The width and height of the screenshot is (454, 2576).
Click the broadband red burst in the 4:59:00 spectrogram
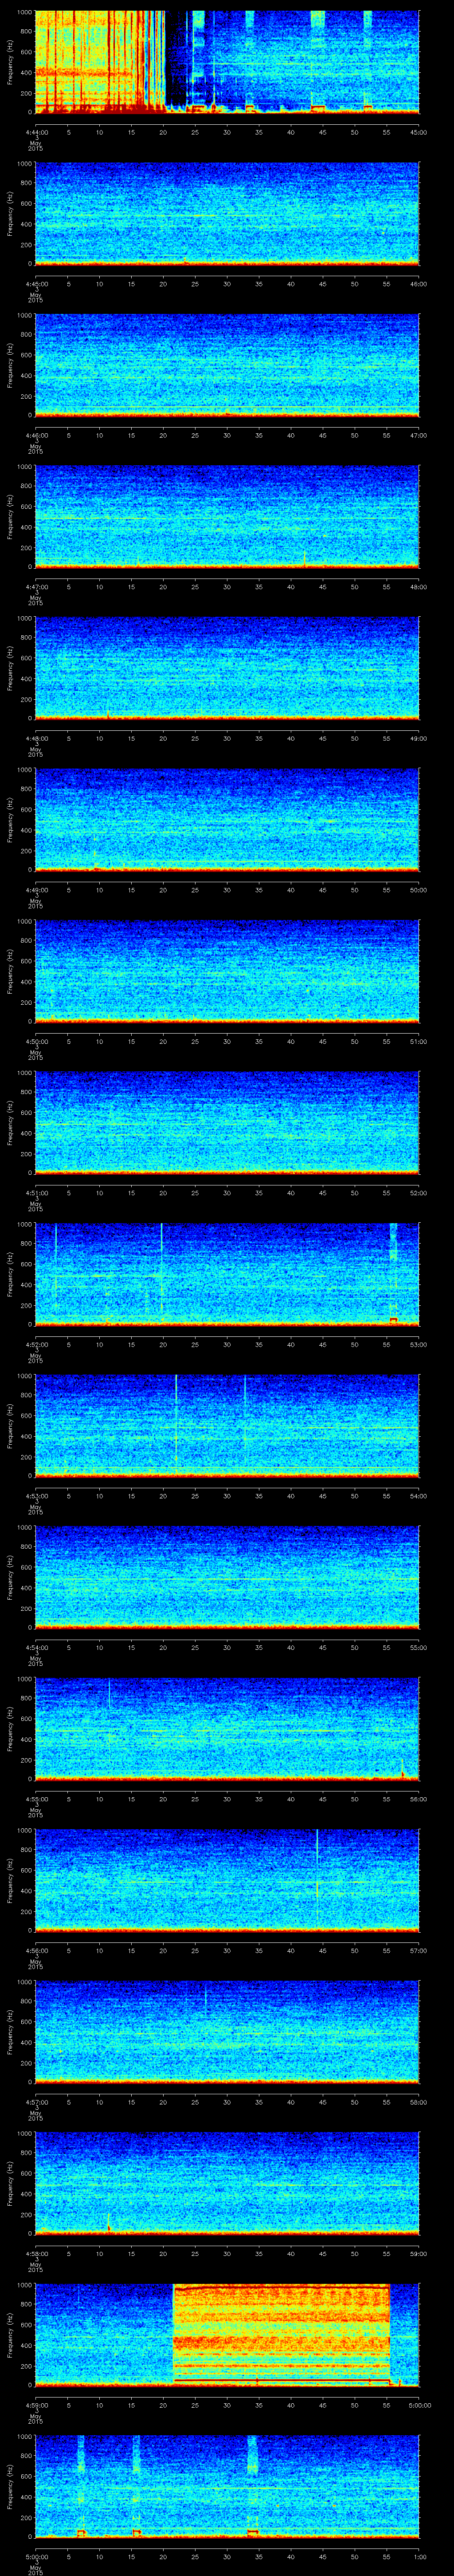[x=282, y=2334]
